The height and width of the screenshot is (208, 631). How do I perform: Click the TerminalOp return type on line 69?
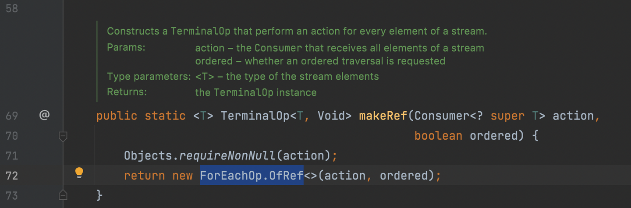pyautogui.click(x=255, y=116)
